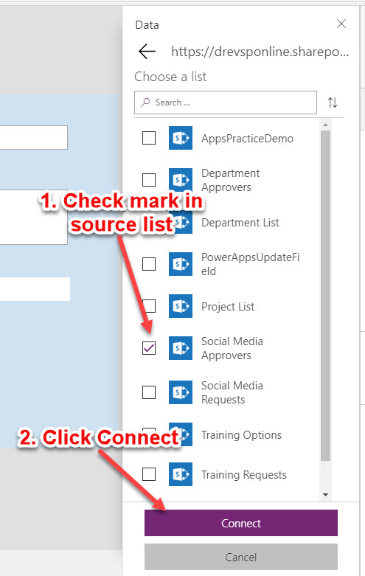The height and width of the screenshot is (576, 365).
Task: Check the Training Requests checkbox
Action: (x=149, y=474)
